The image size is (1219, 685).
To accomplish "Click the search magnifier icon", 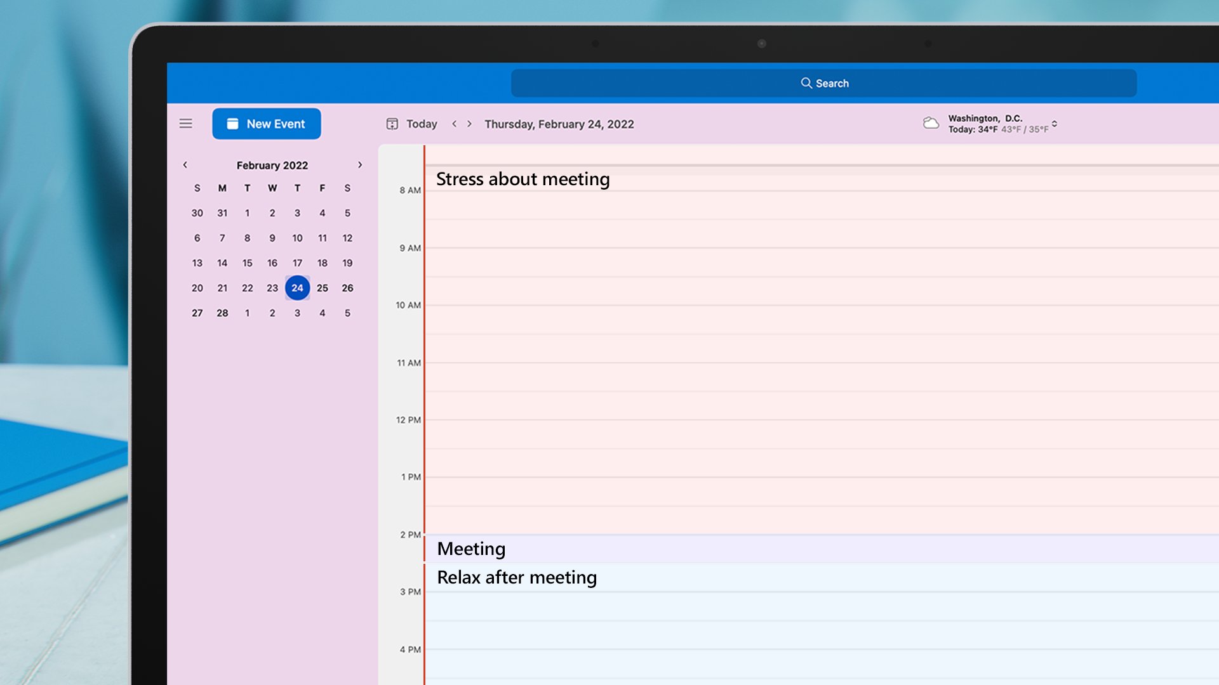I will [x=806, y=83].
